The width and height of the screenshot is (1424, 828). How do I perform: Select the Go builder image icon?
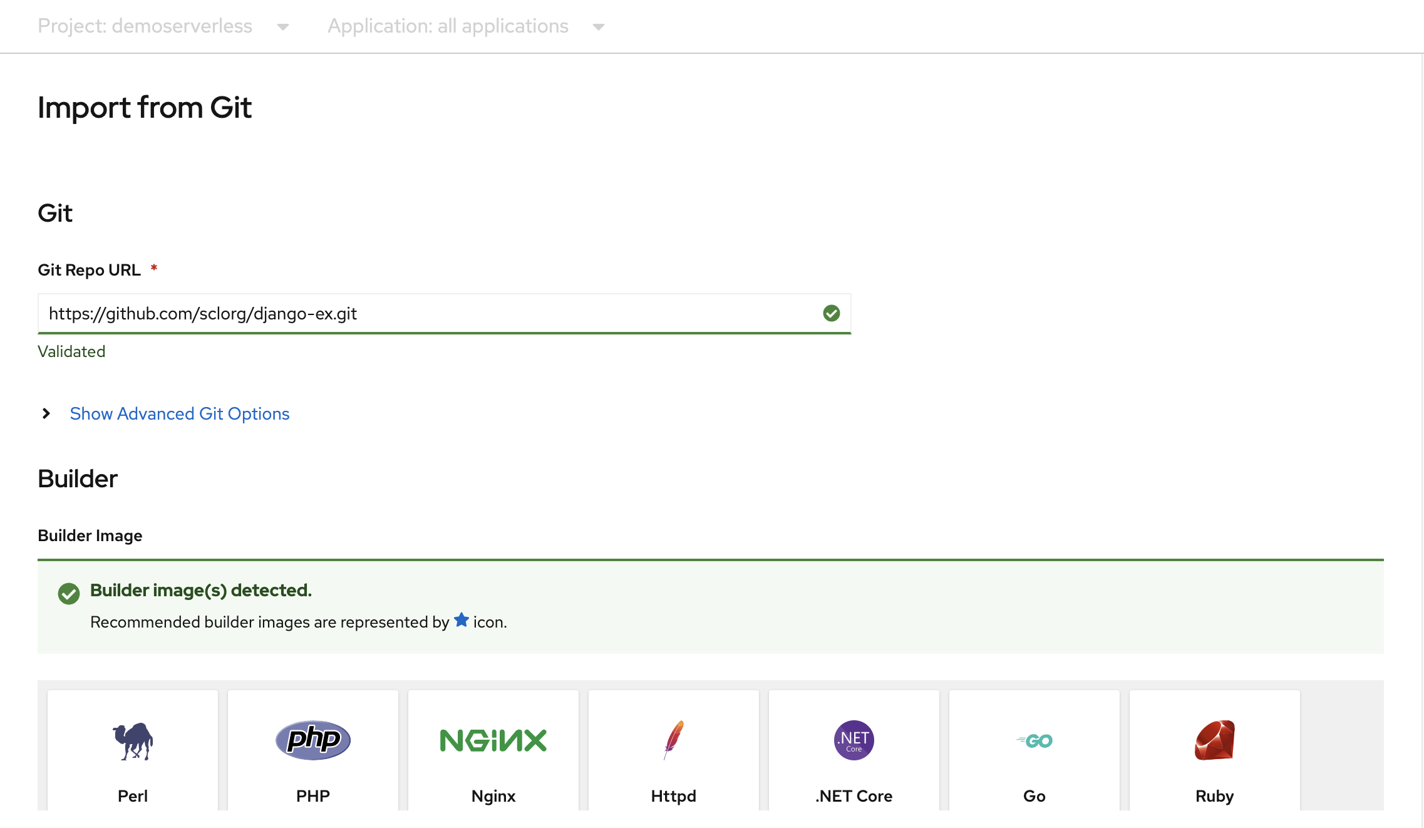point(1034,740)
